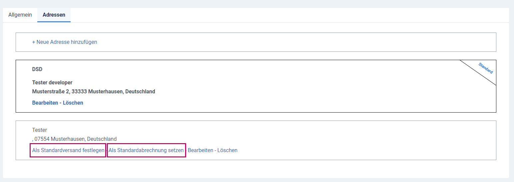Image resolution: width=514 pixels, height=182 pixels.
Task: Click 'Als Standardabrechnung setzen' link
Action: 146,150
